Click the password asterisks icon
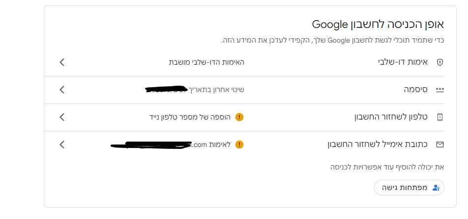Image resolution: width=468 pixels, height=219 pixels. pos(439,90)
